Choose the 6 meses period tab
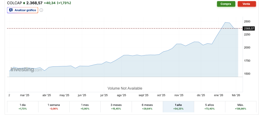Viewport: 259px width, 115px height. tap(147, 107)
